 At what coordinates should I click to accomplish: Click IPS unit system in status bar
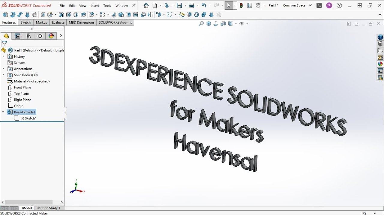click(364, 213)
